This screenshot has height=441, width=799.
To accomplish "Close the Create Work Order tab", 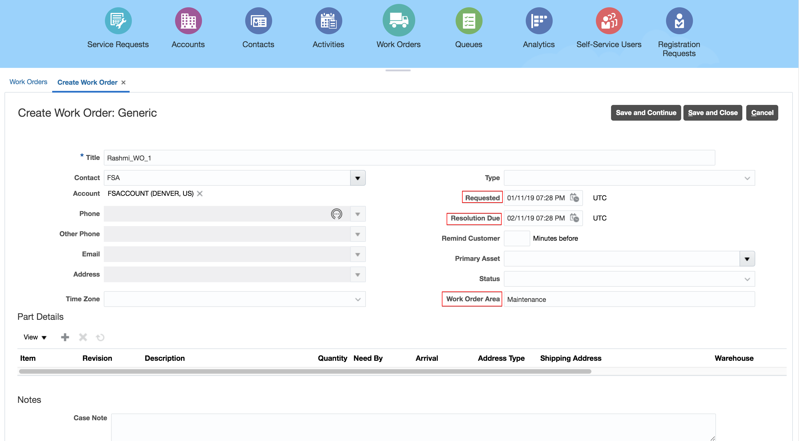I will point(123,82).
